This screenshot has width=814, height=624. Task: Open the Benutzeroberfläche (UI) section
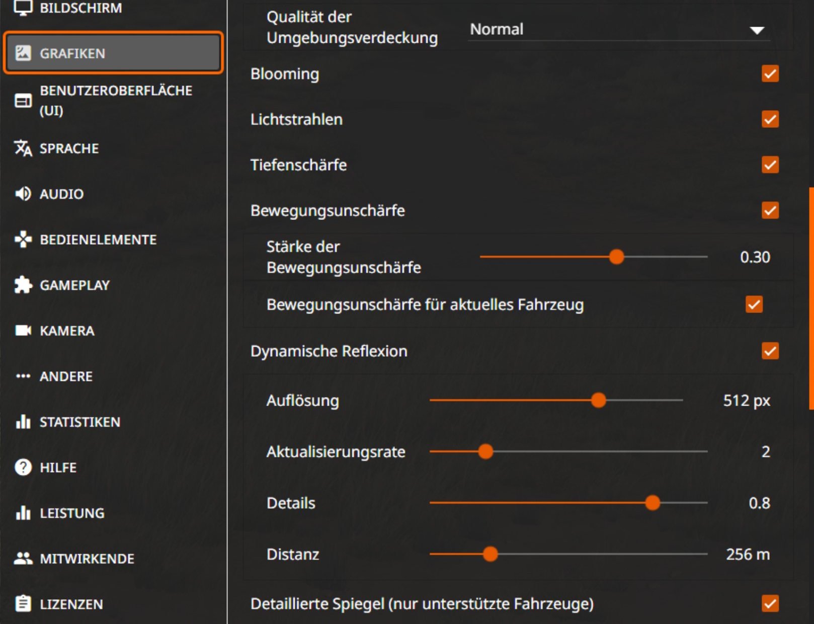[x=116, y=100]
